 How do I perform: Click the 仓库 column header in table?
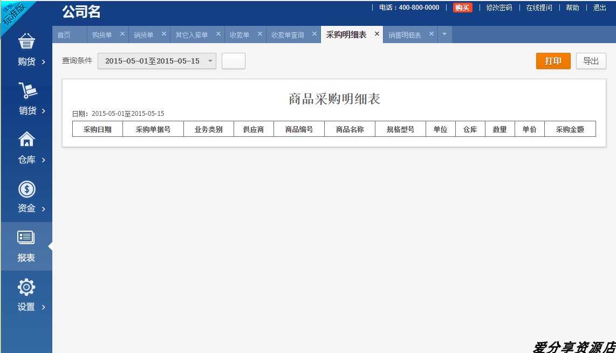(470, 129)
